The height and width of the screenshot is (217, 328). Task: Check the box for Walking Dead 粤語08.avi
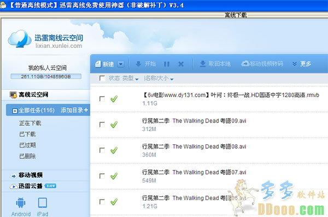102,150
